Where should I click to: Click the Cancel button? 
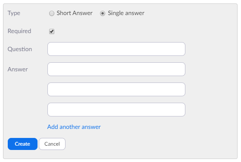pyautogui.click(x=52, y=144)
